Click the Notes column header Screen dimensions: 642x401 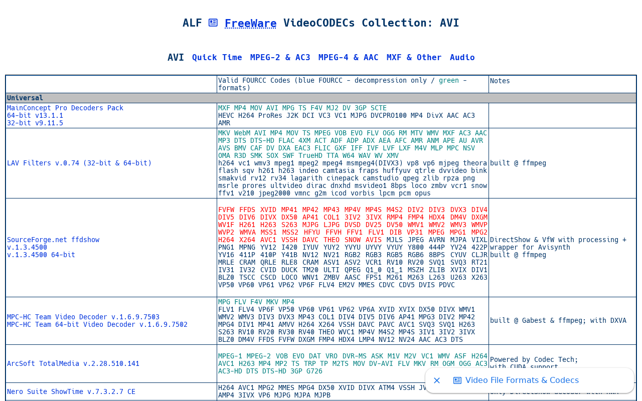click(x=562, y=84)
